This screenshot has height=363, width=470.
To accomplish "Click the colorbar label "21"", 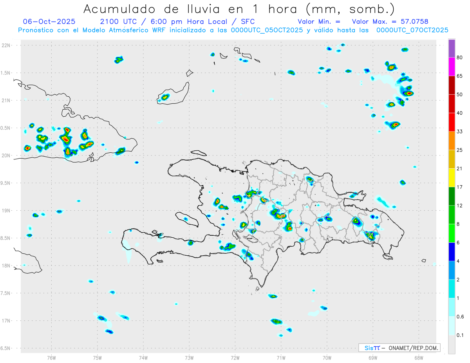I will (460, 168).
